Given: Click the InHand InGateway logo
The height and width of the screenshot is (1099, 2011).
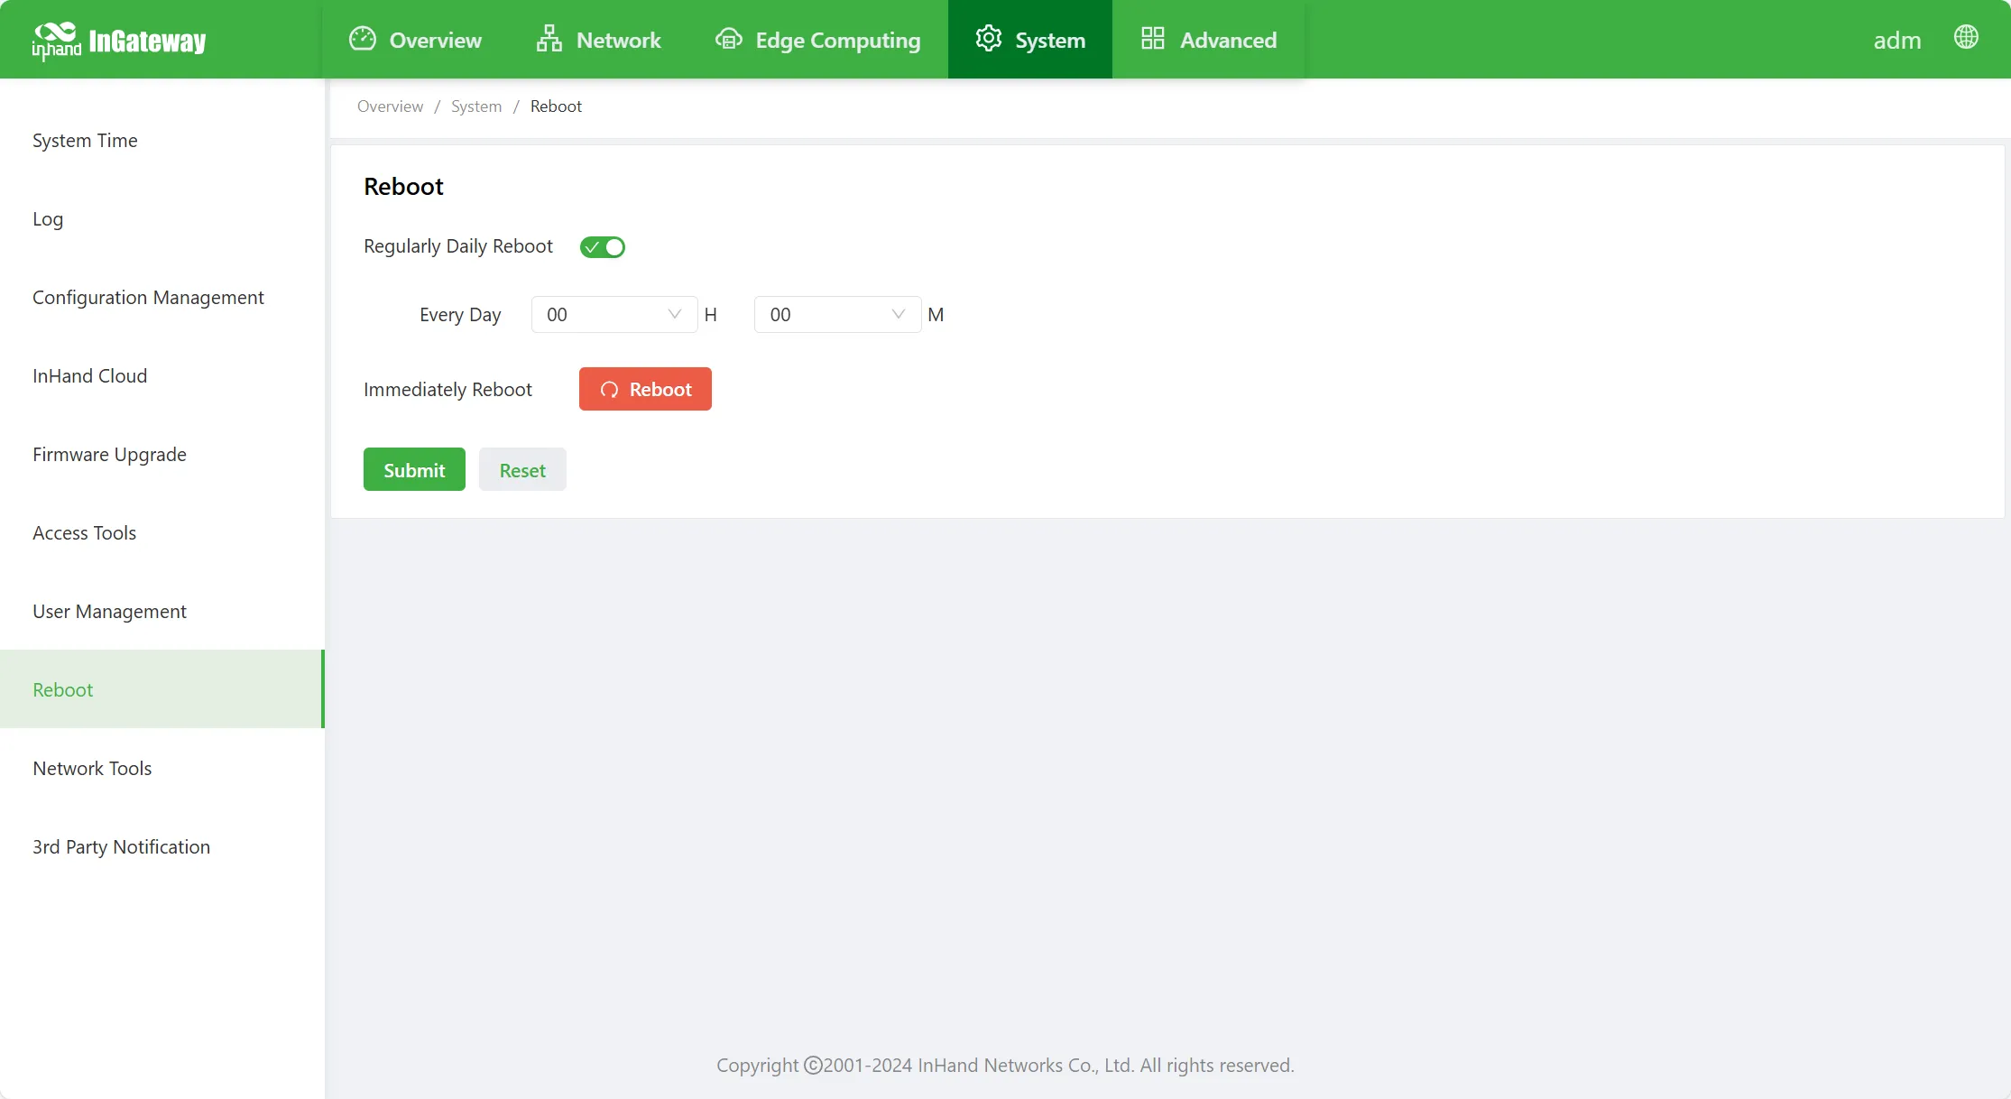Looking at the screenshot, I should coord(119,41).
